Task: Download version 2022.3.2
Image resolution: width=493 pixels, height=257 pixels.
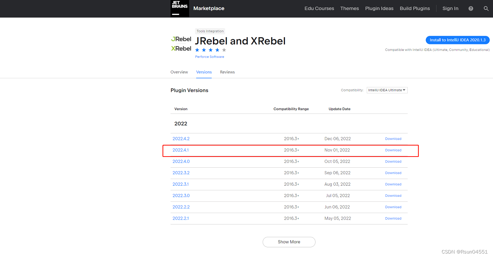Action: pyautogui.click(x=393, y=173)
